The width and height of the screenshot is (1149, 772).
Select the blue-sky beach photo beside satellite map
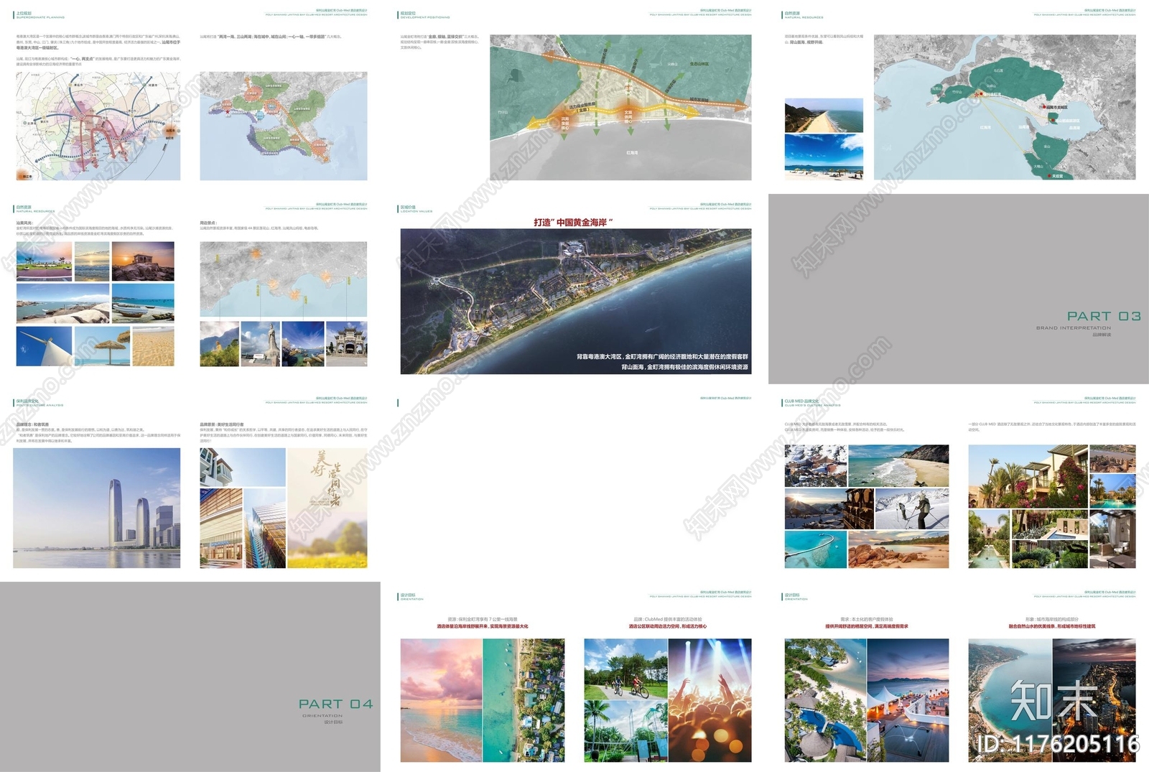pyautogui.click(x=824, y=156)
